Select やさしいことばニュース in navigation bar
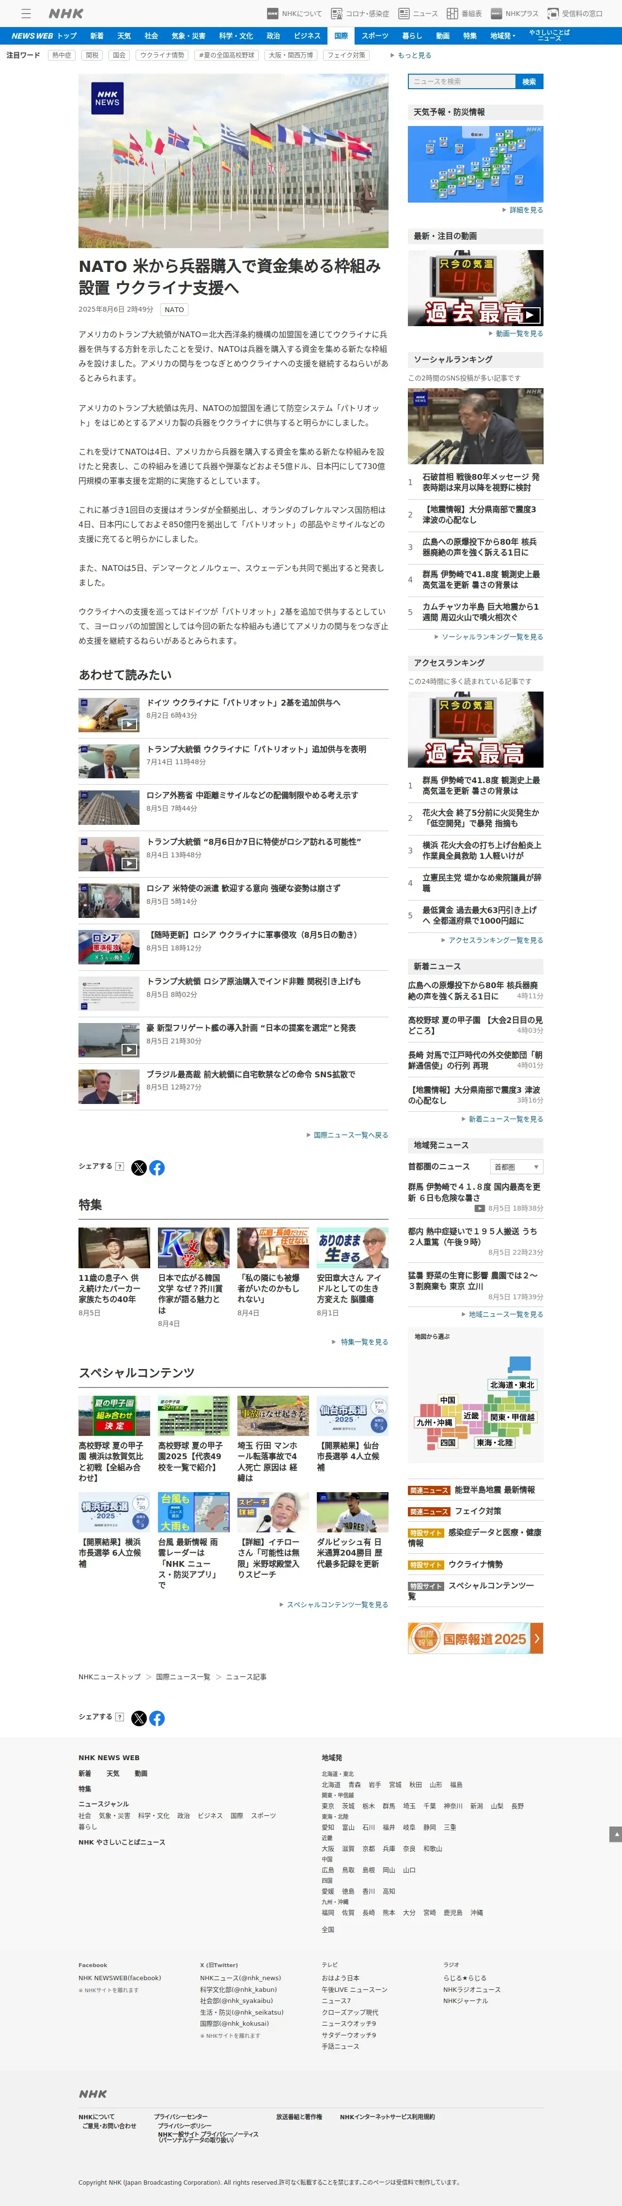Viewport: 622px width, 2206px height. [549, 36]
